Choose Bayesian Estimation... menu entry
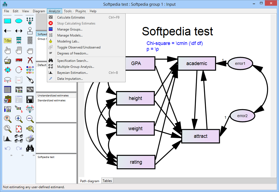The height and width of the screenshot is (192, 279). point(86,73)
